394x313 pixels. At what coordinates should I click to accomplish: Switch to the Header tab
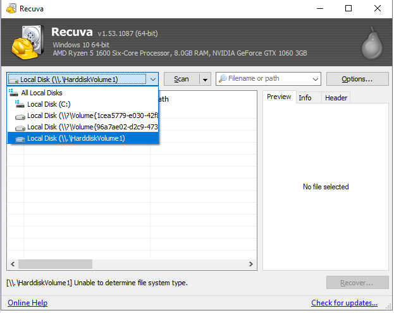[x=336, y=98]
